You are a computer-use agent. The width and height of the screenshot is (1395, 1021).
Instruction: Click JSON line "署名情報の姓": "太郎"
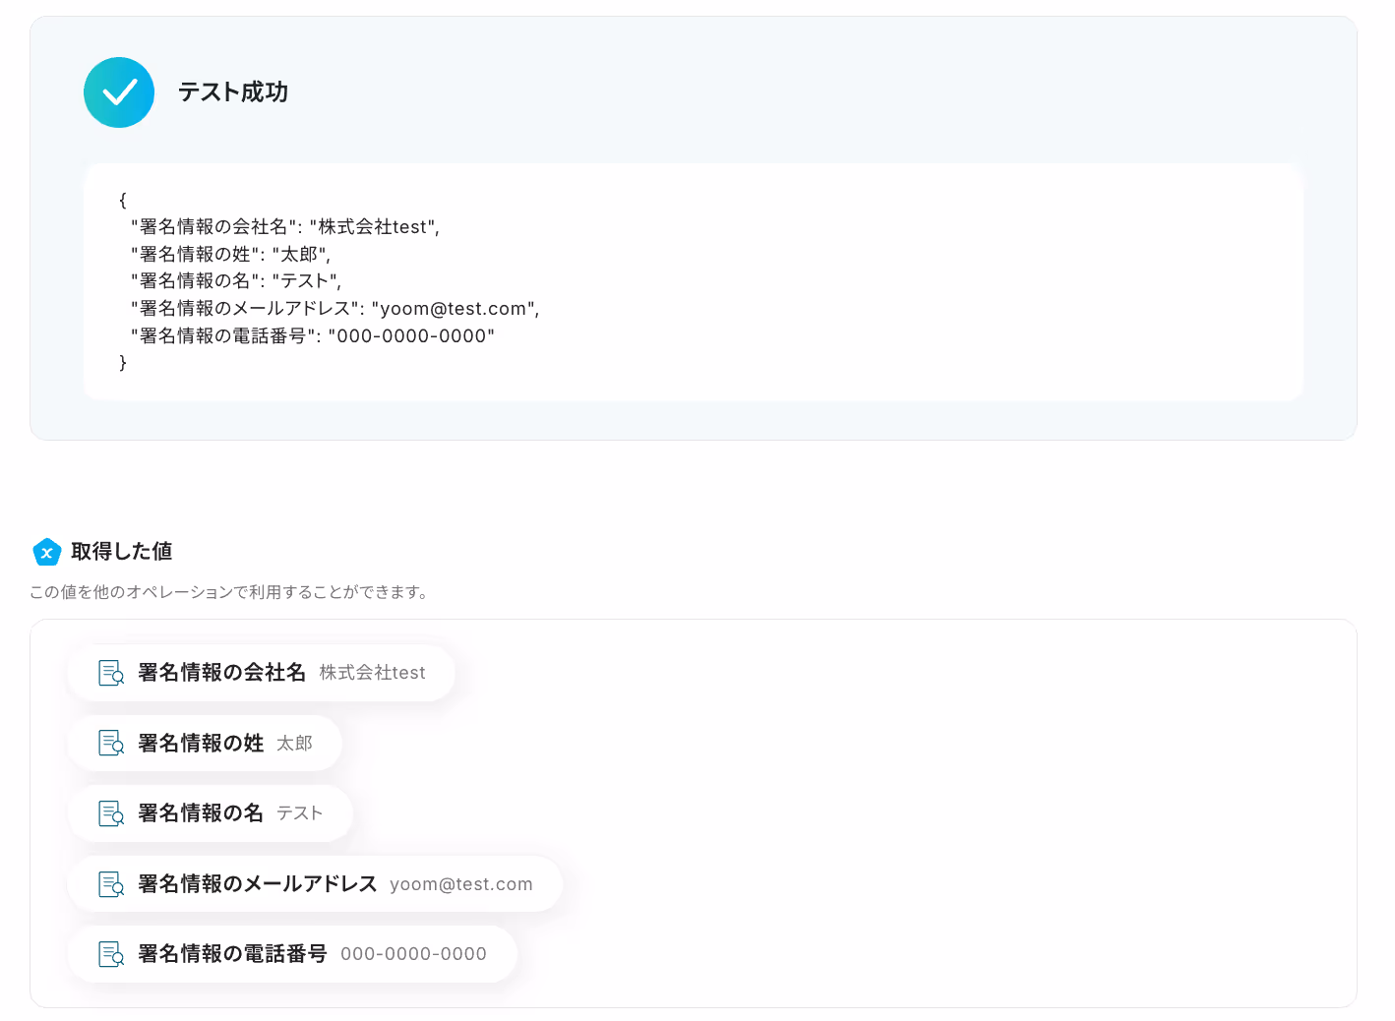231,255
